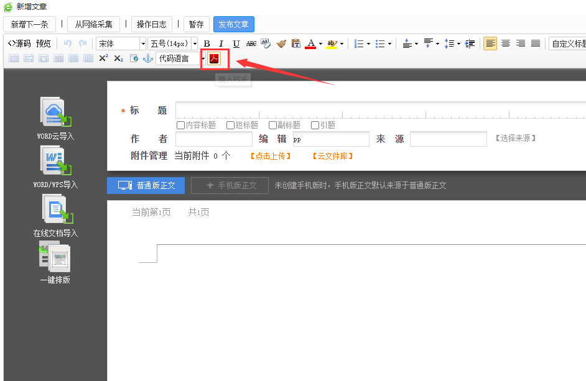Open the 宋体 font family dropdown

pyautogui.click(x=142, y=44)
